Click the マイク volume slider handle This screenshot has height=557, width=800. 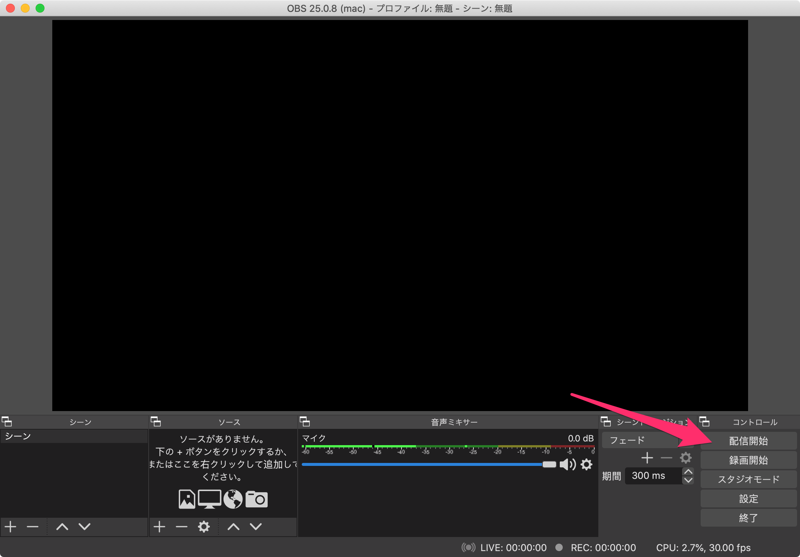click(549, 464)
